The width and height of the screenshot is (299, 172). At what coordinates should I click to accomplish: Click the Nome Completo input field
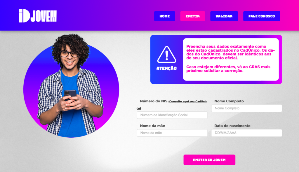coord(246,108)
